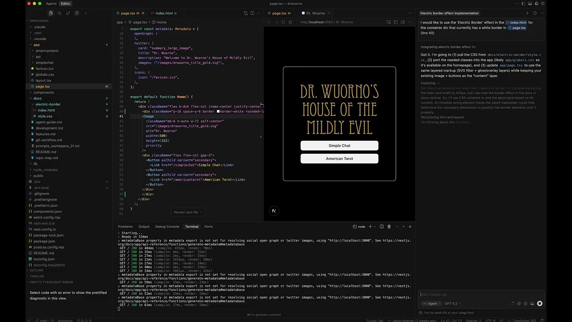
Task: Click the index.html file chip in chat message
Action: tap(516, 22)
